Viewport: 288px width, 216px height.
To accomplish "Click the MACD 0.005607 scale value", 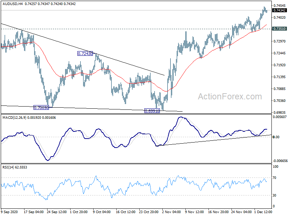I will [280, 117].
